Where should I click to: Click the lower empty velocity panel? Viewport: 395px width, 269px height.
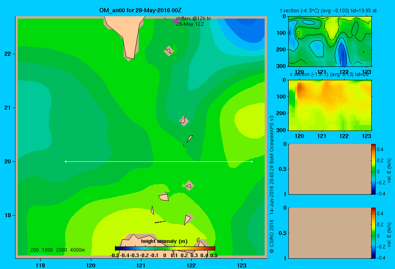[x=330, y=233]
